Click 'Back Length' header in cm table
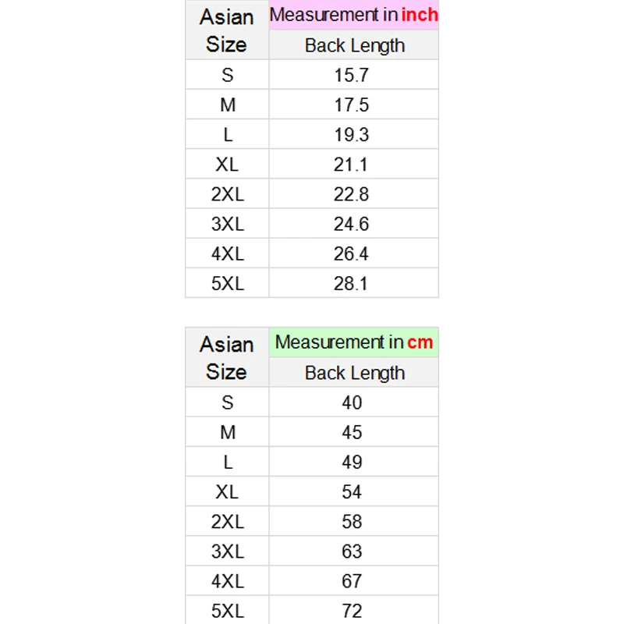 point(354,373)
